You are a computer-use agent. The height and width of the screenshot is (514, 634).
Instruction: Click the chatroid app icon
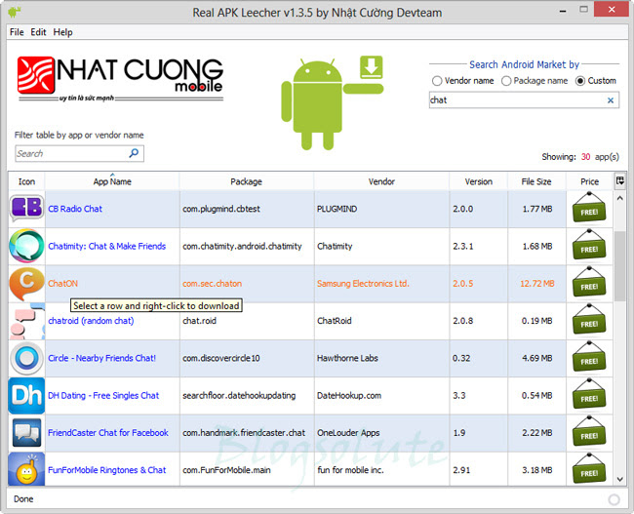point(26,322)
